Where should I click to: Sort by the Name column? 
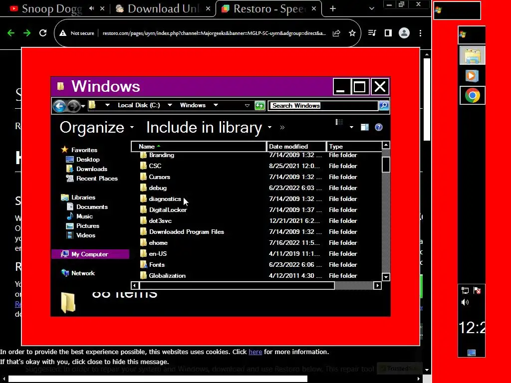[x=199, y=147]
